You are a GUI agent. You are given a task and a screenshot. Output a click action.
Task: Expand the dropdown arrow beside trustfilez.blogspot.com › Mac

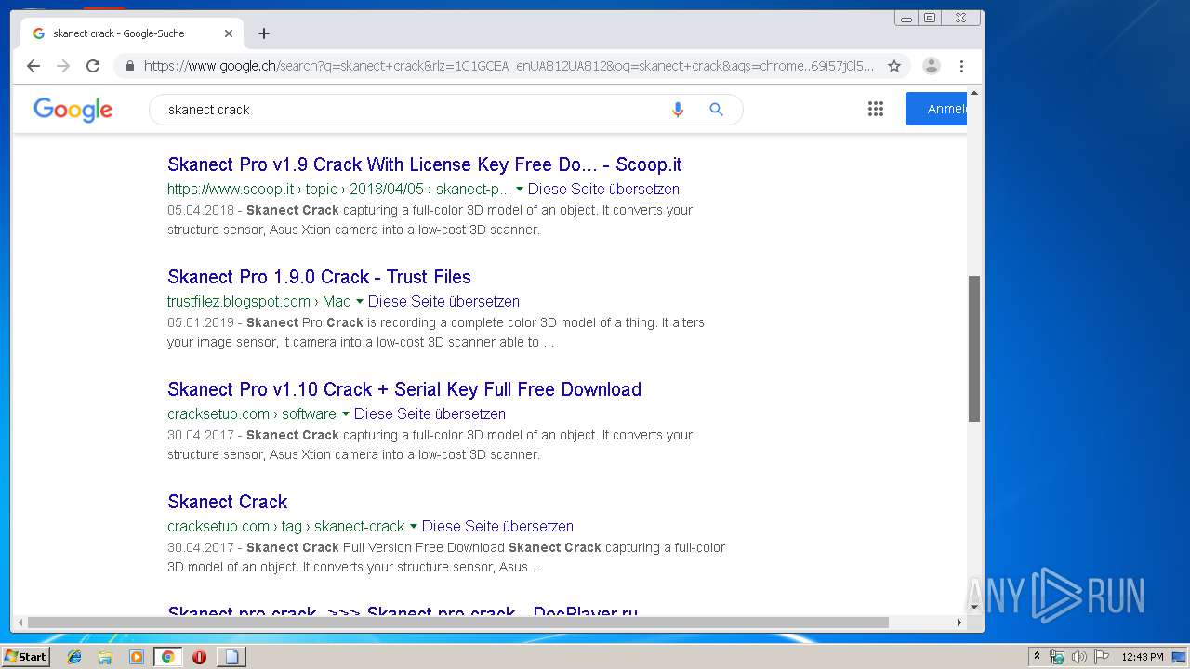coord(360,302)
